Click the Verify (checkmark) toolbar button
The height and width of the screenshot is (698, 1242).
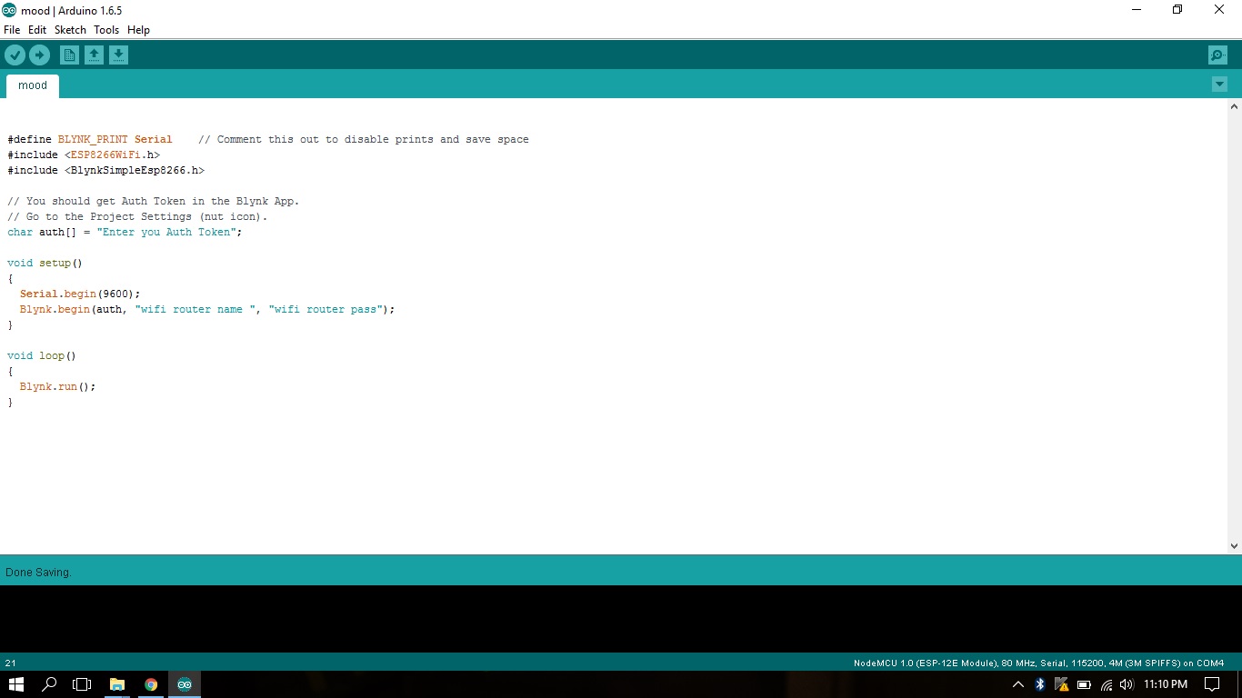[x=15, y=55]
